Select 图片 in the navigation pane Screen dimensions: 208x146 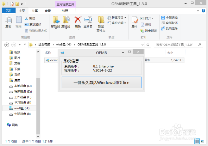[15, 58]
